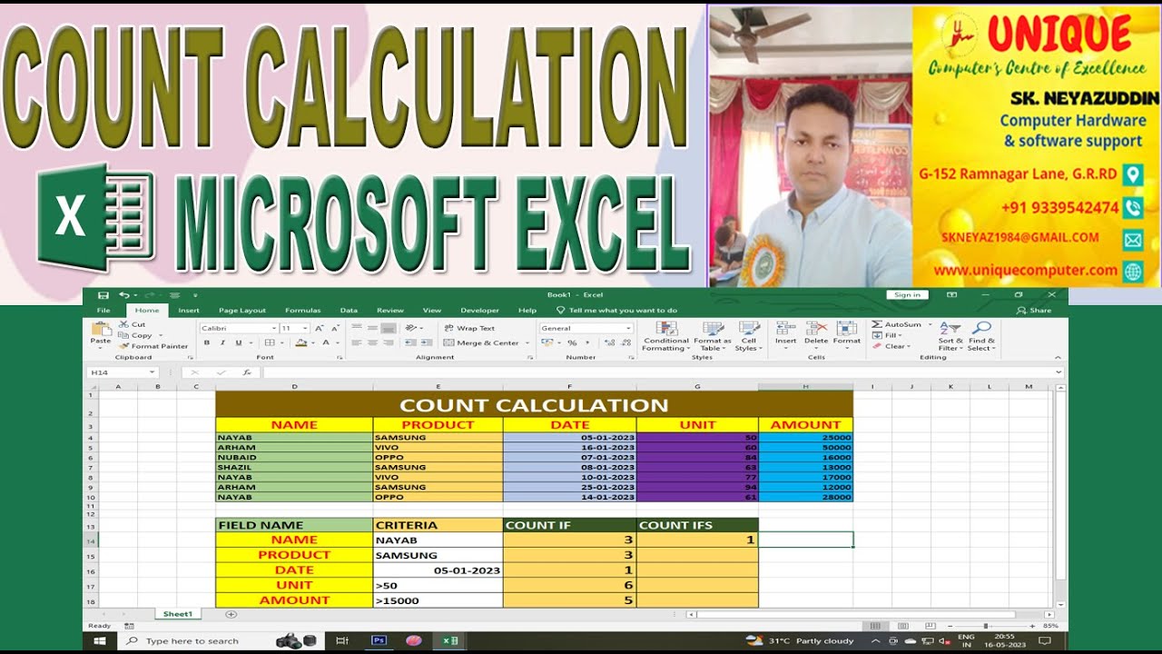Click the Borders icon

[x=270, y=342]
